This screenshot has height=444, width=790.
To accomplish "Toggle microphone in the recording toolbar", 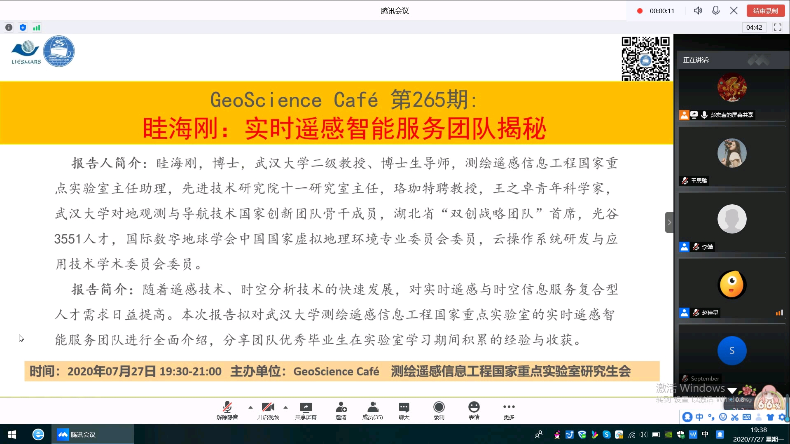I will pyautogui.click(x=716, y=11).
